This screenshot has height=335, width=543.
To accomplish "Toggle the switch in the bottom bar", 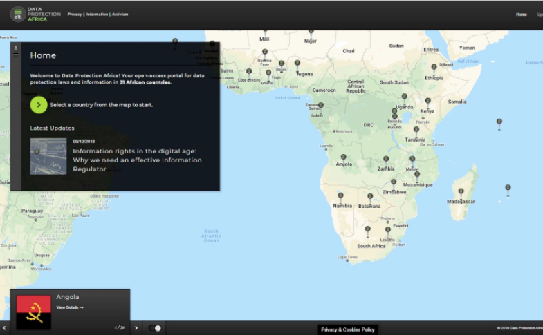I will [156, 328].
